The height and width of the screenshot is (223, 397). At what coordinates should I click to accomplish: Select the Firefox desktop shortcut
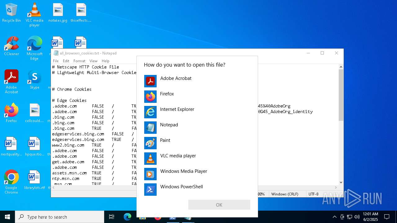11,113
